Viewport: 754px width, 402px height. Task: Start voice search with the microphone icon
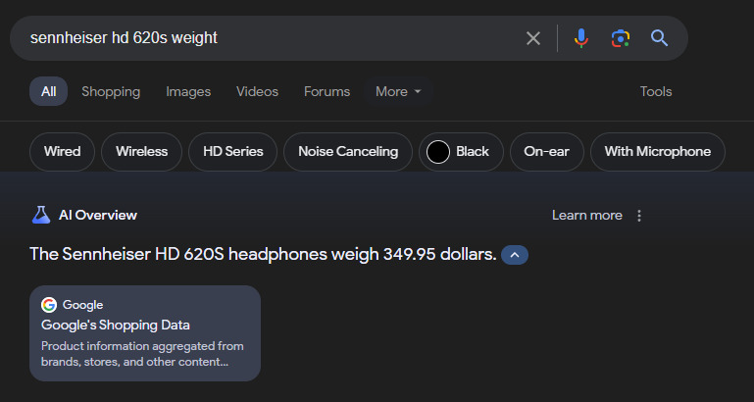tap(581, 38)
